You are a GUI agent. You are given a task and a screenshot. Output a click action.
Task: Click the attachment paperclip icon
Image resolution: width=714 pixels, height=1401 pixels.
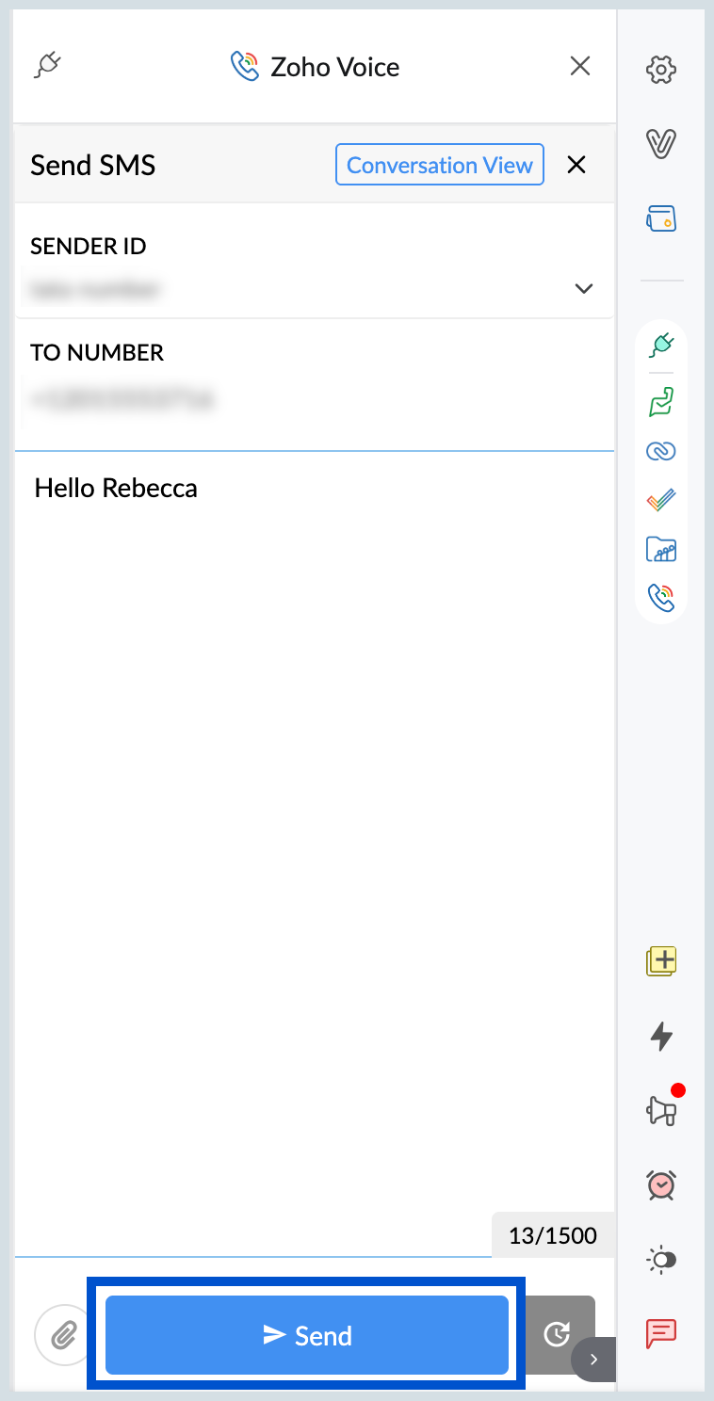tap(63, 1334)
